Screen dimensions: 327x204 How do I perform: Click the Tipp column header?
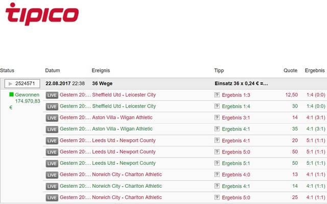pyautogui.click(x=219, y=70)
